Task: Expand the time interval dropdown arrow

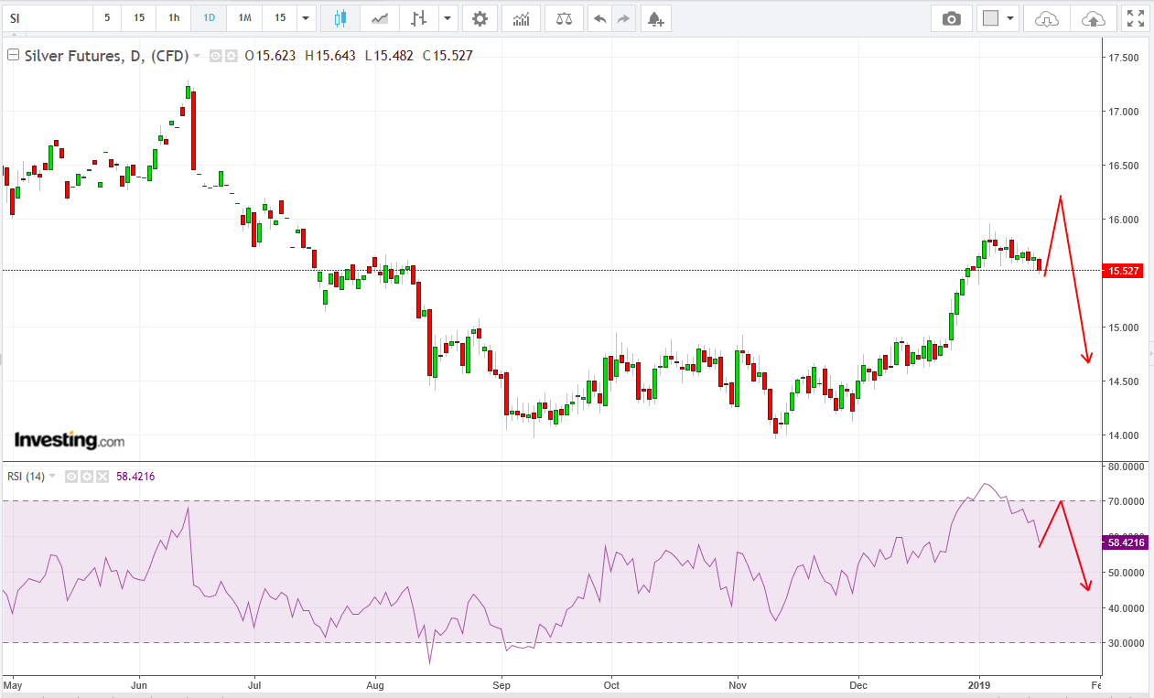Action: (x=306, y=18)
